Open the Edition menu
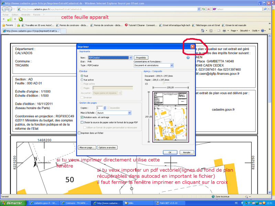The height and width of the screenshot is (206, 275). 15,15
